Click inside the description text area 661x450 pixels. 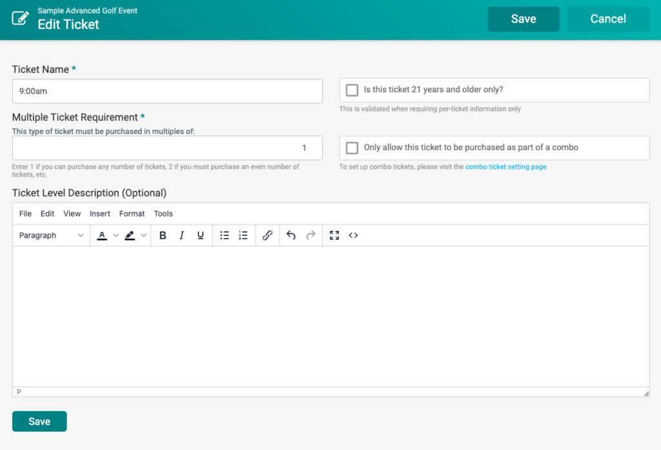(x=331, y=317)
